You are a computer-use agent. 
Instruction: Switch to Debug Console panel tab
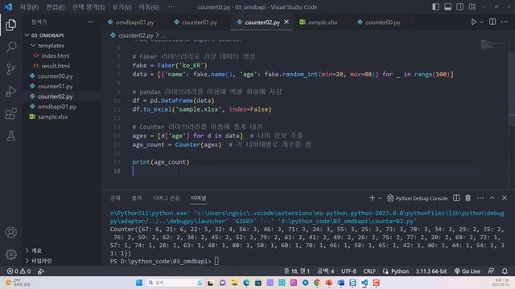coord(167,198)
